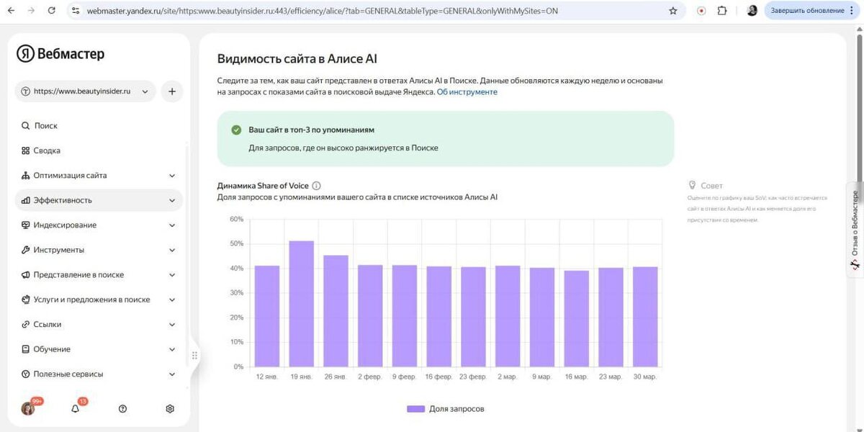Select Индексирование in sidebar menu
The height and width of the screenshot is (432, 864).
99,225
